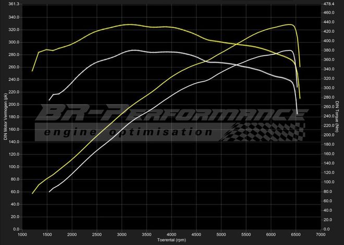Screen dimensions: 344x245
Task: Click the 6500 rpm x-axis tick label
Action: click(296, 235)
